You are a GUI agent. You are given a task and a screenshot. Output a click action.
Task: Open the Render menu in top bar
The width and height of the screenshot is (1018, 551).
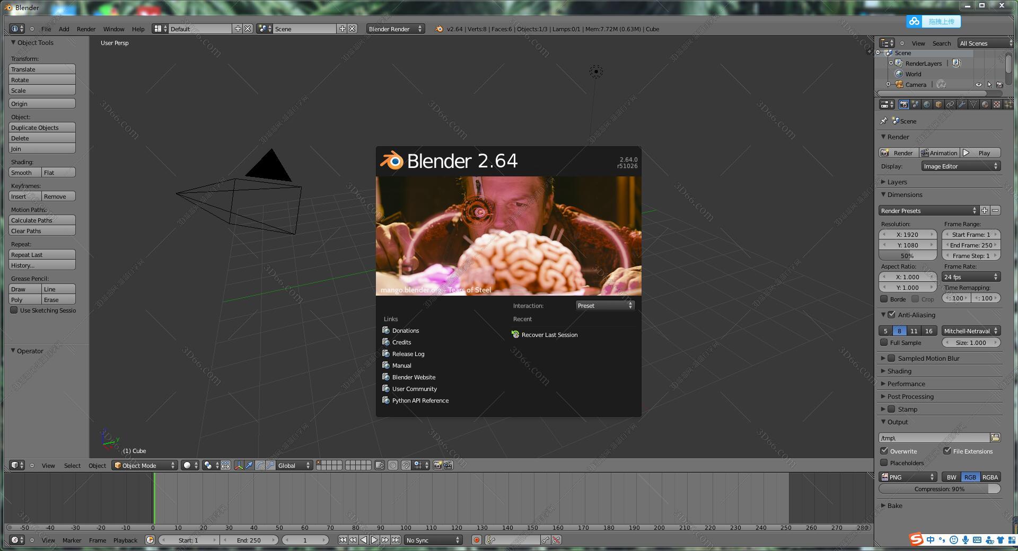click(x=86, y=29)
